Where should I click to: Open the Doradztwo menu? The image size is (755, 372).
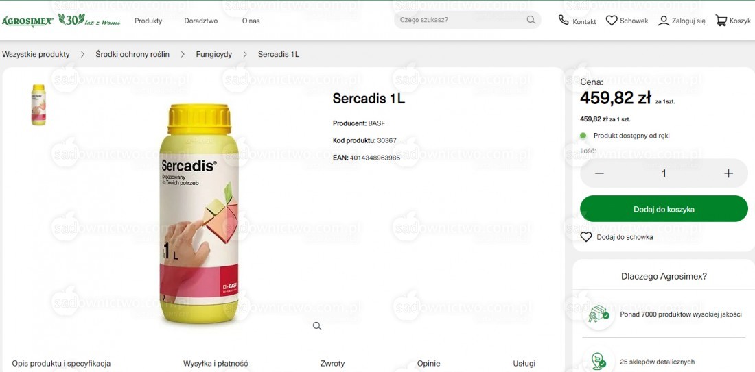coord(201,21)
